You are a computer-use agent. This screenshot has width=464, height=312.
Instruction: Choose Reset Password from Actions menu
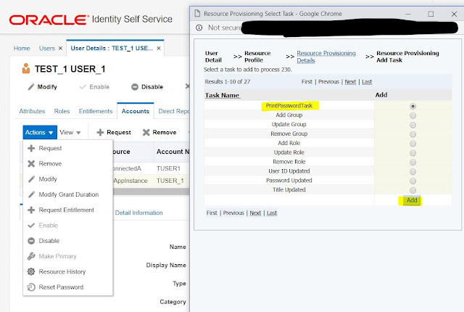tap(61, 287)
